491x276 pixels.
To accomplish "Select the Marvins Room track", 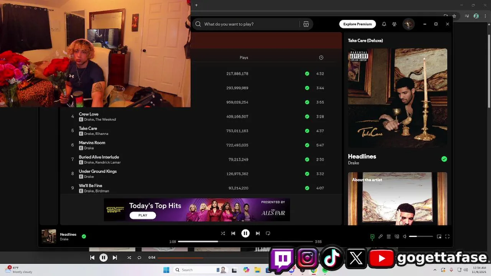I will (x=92, y=143).
